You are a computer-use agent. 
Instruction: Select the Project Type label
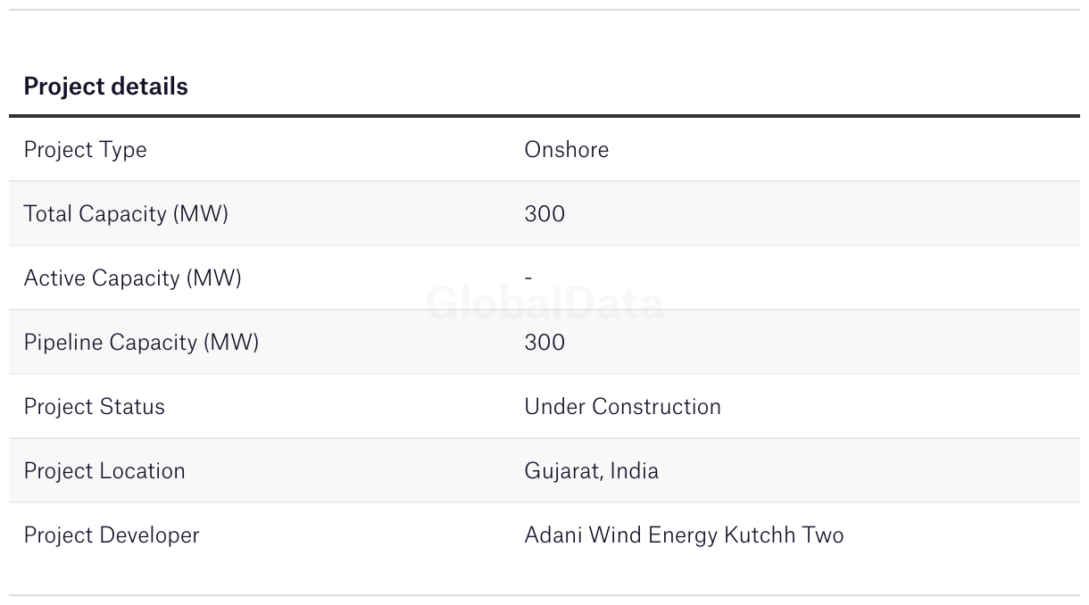pos(85,150)
